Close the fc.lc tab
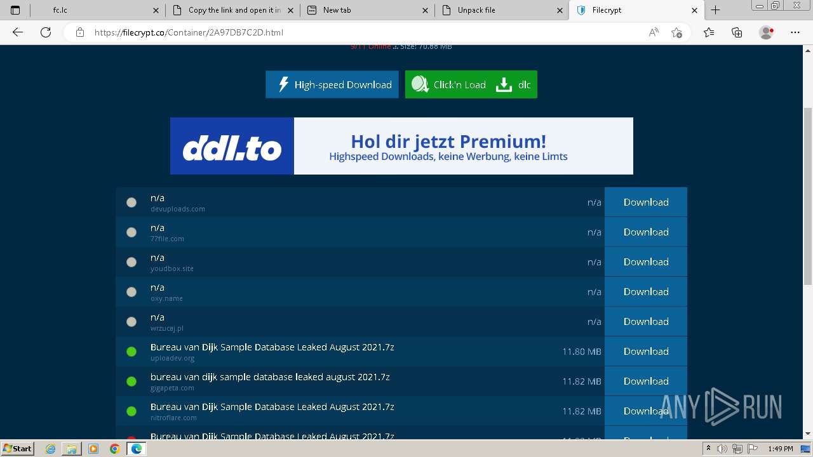 [156, 10]
